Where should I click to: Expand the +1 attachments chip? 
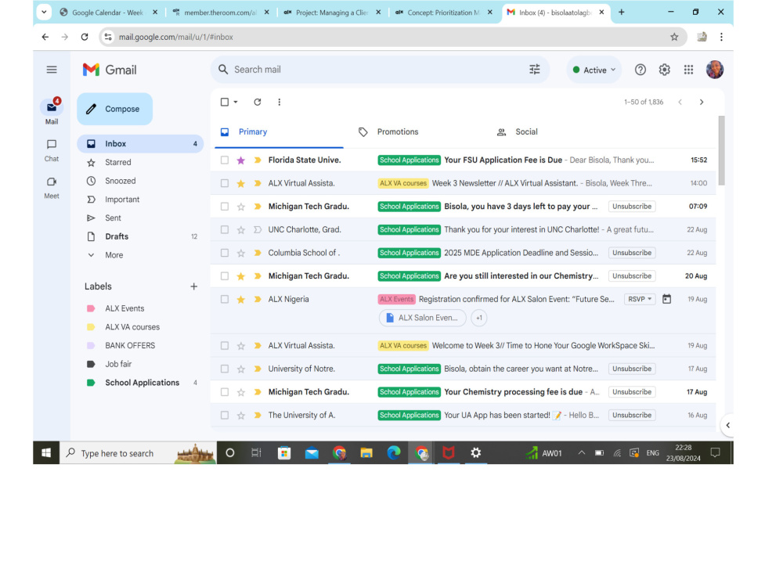click(x=479, y=318)
